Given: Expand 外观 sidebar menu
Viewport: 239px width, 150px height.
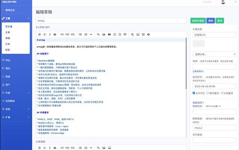Looking at the screenshot, I should pyautogui.click(x=16, y=93).
